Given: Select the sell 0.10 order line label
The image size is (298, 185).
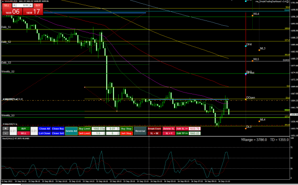Looking at the screenshot, I should click(13, 99).
